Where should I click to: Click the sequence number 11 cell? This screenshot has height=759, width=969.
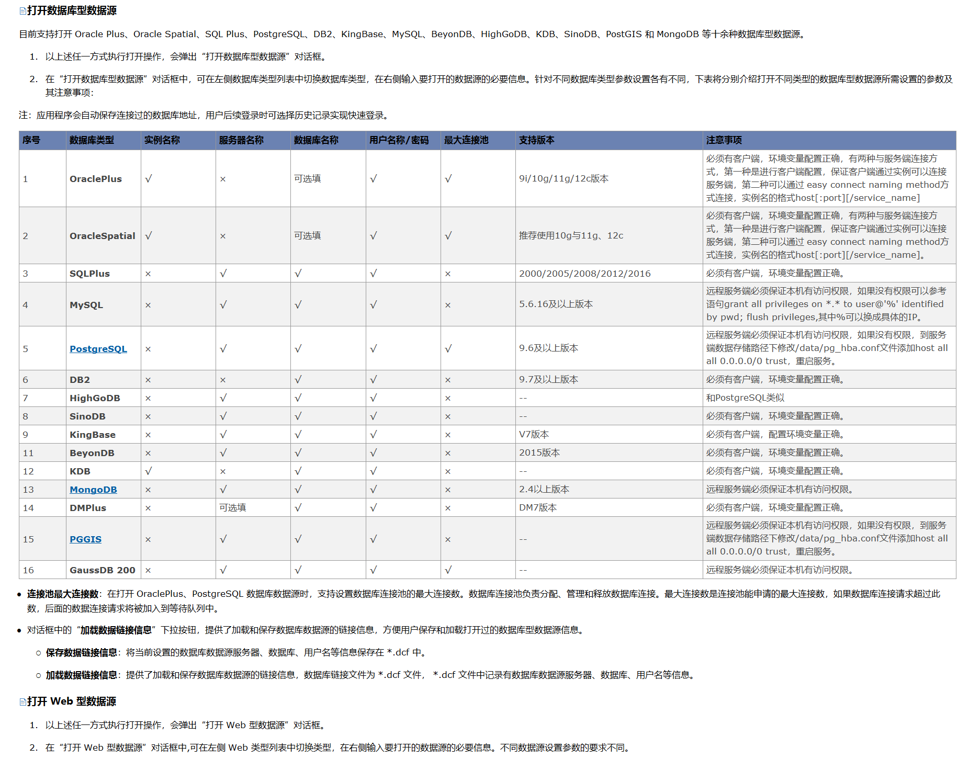(42, 453)
